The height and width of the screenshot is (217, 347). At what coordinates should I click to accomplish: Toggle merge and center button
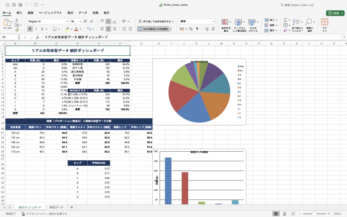click(x=153, y=29)
